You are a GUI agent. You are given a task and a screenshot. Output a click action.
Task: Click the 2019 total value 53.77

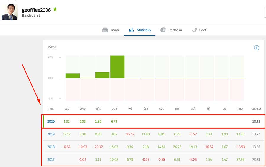pyautogui.click(x=256, y=134)
